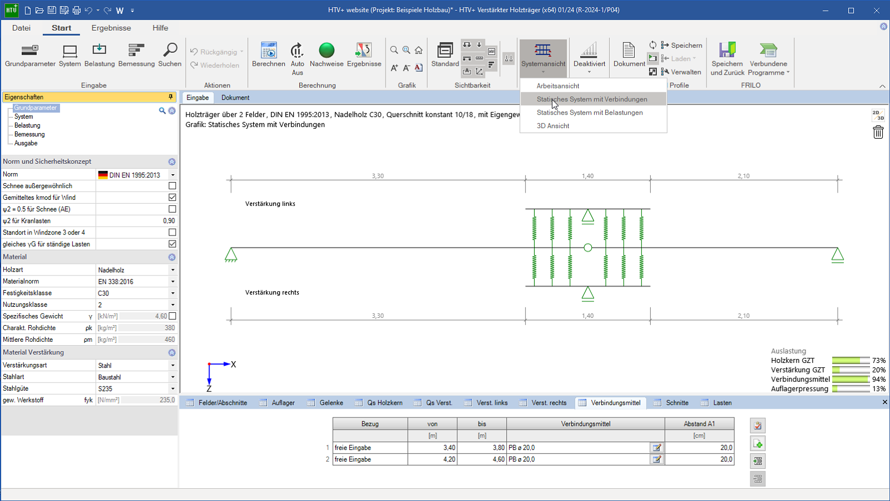Screen dimensions: 890x501
Task: Collapse Material Verstärkung section
Action: point(172,352)
